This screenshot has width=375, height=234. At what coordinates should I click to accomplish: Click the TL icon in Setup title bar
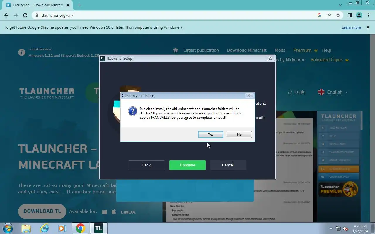coord(103,58)
